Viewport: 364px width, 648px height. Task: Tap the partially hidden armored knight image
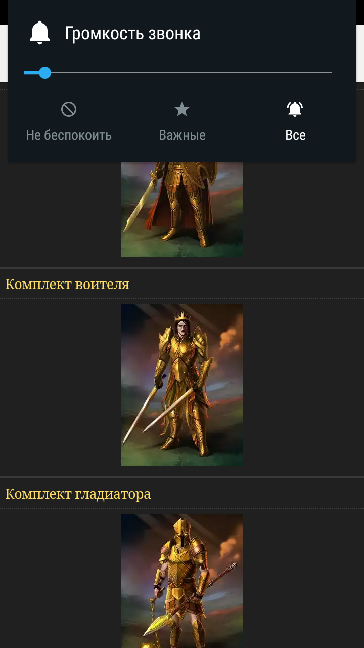(182, 209)
